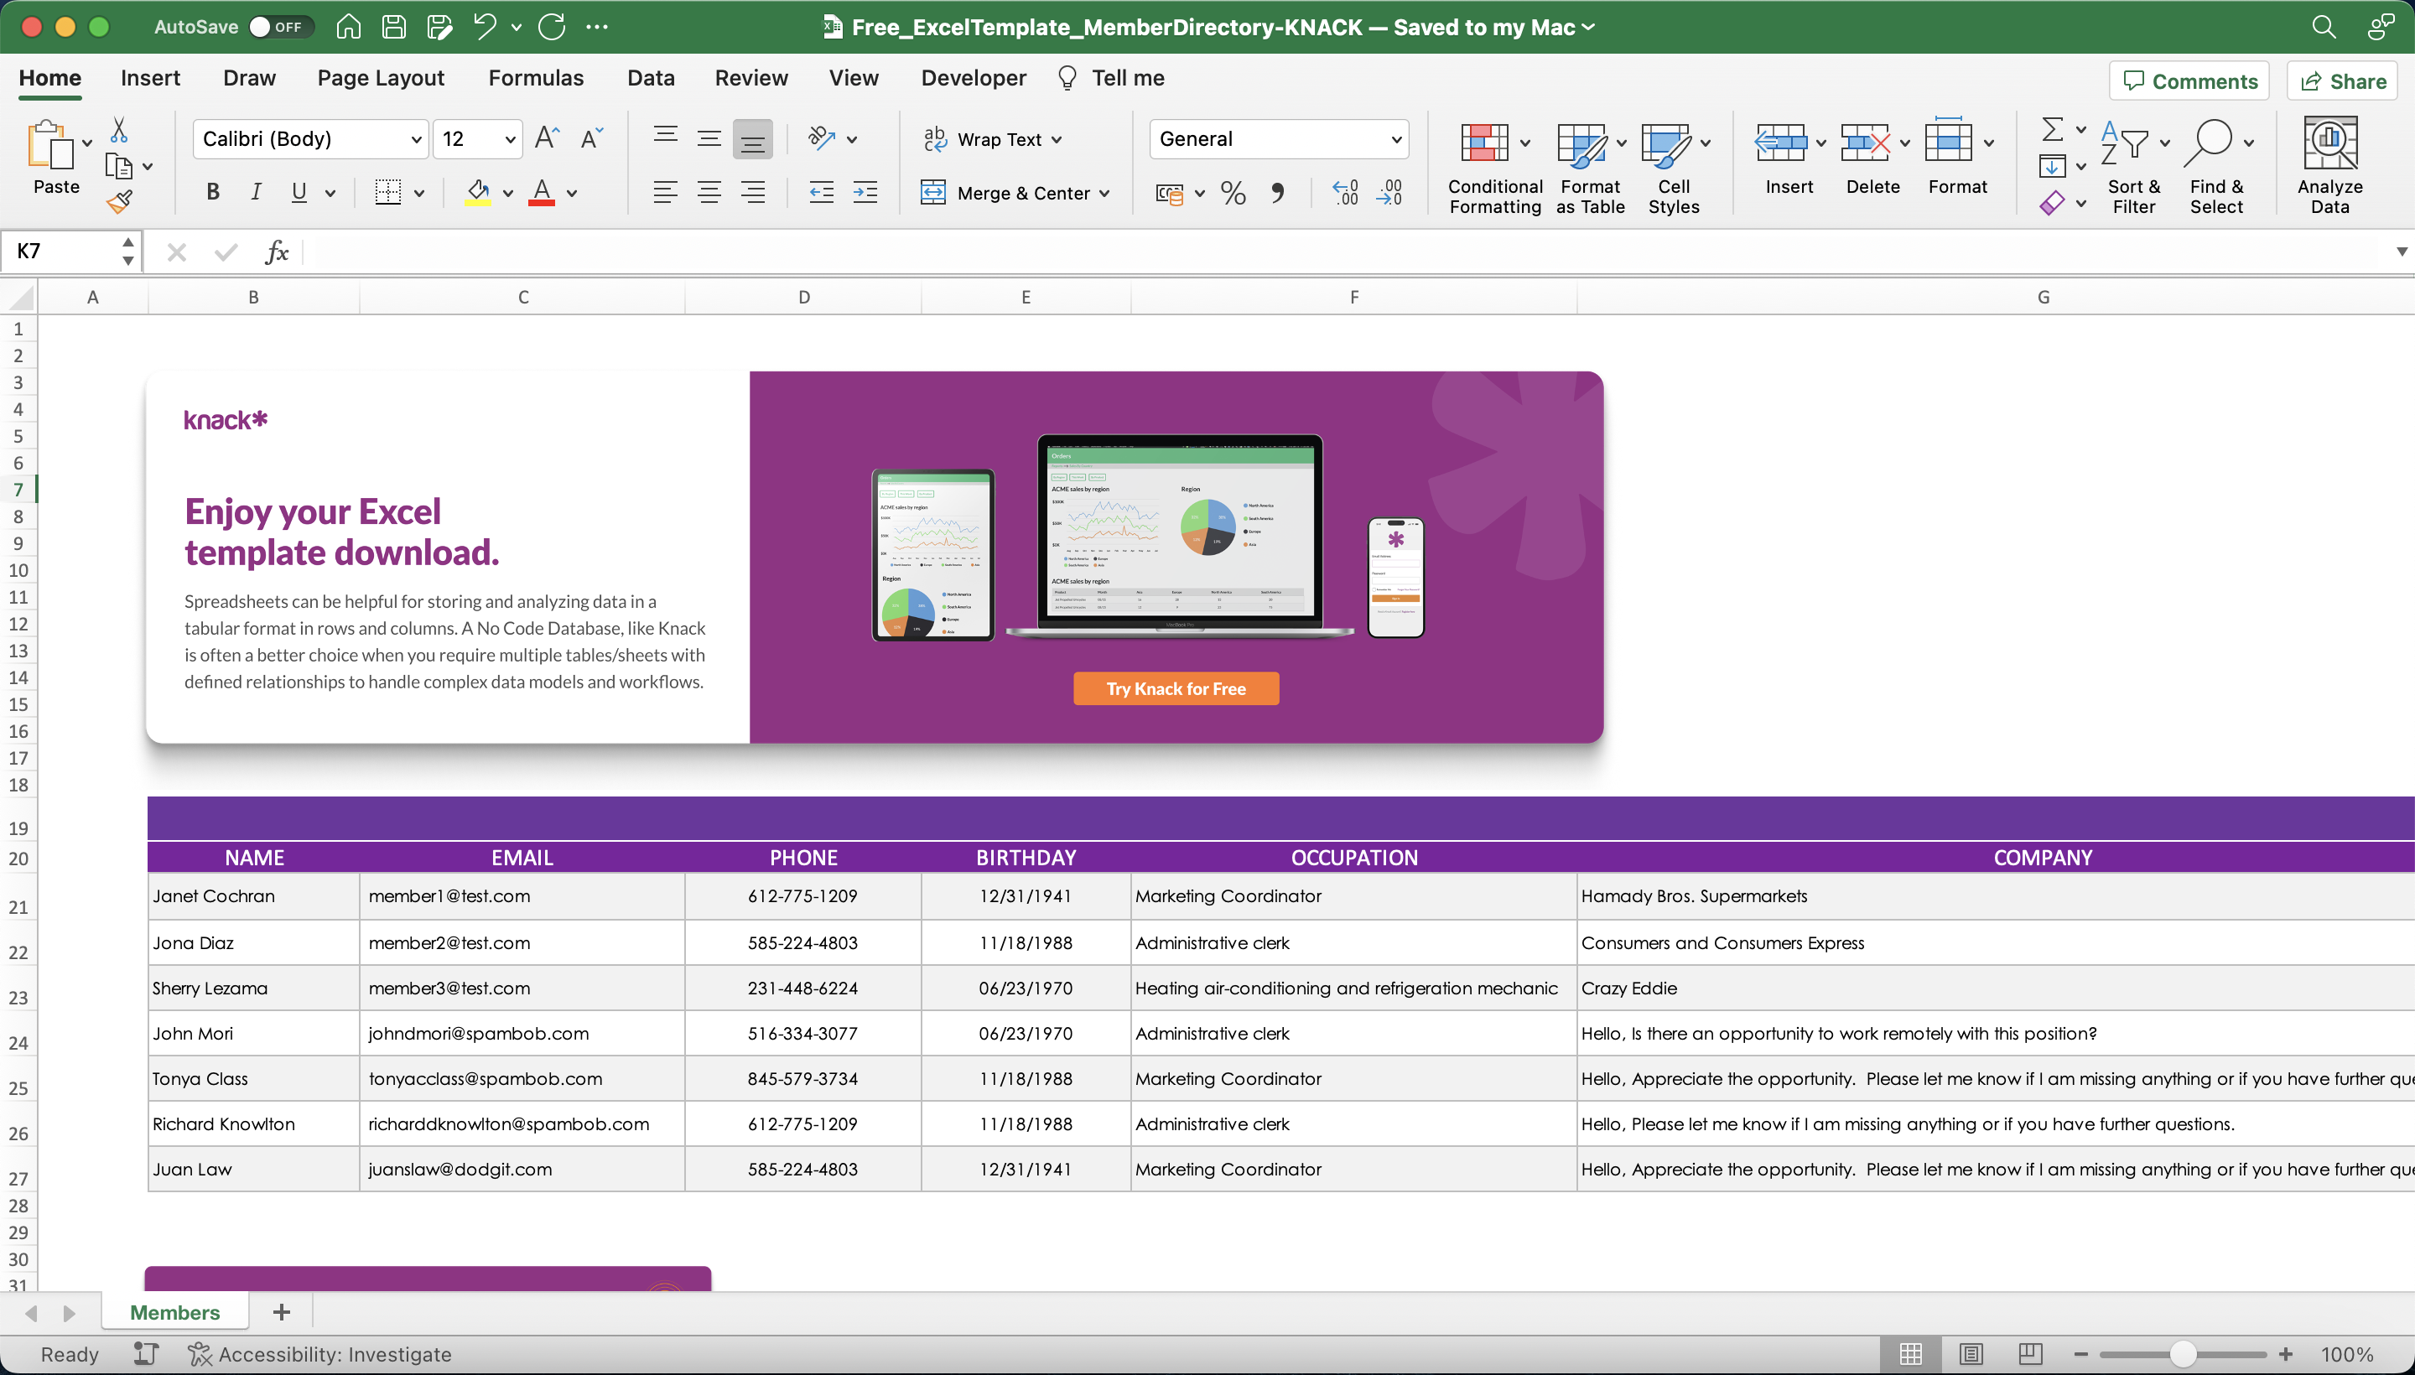Image resolution: width=2415 pixels, height=1375 pixels.
Task: Switch to Page Layout view in status bar
Action: click(x=1971, y=1354)
